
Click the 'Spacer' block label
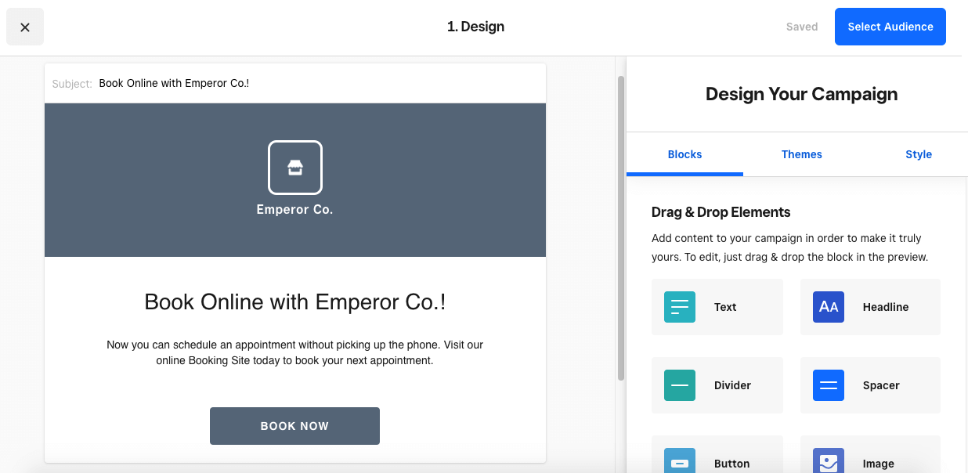pos(881,385)
